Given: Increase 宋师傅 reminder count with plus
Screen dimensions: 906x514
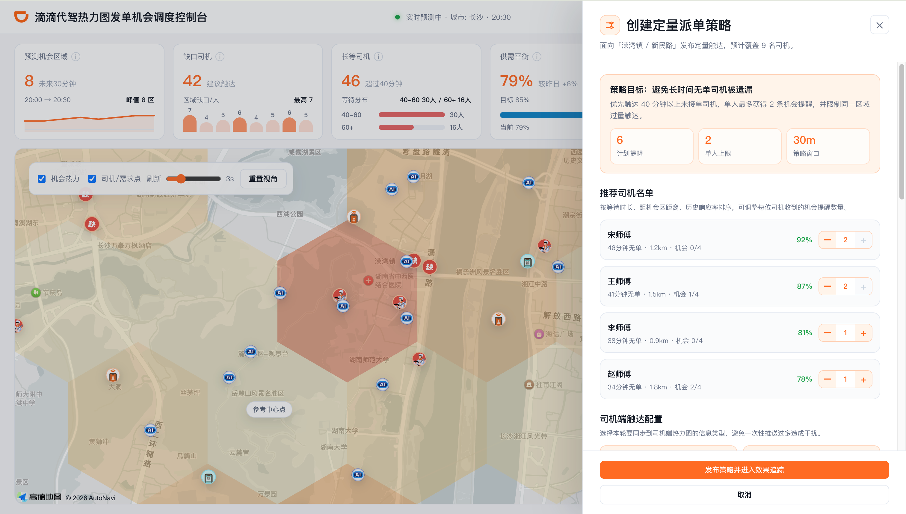Looking at the screenshot, I should 863,240.
